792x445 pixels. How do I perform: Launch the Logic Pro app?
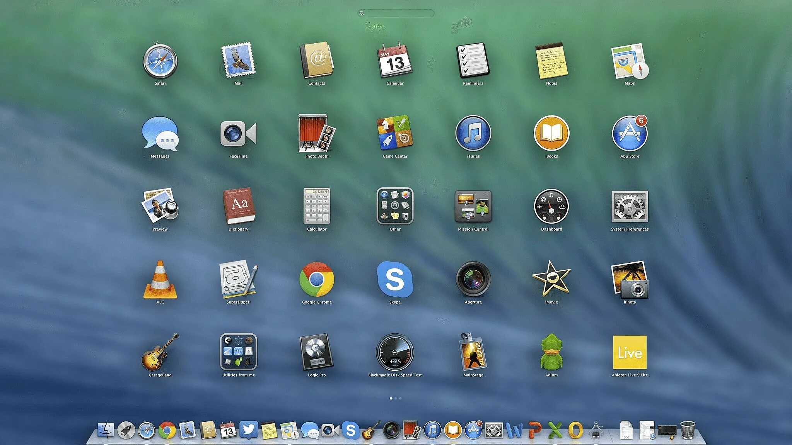click(317, 352)
